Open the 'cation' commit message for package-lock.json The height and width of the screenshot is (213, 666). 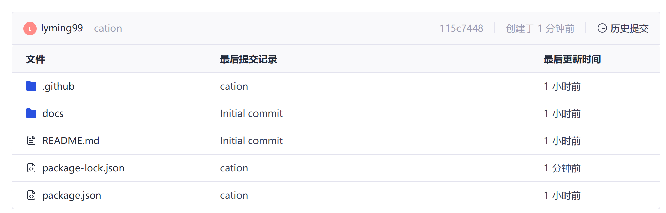click(x=234, y=168)
